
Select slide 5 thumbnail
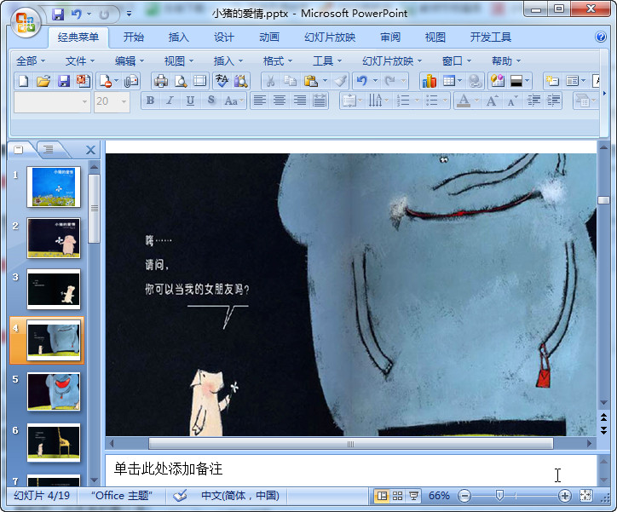click(54, 392)
